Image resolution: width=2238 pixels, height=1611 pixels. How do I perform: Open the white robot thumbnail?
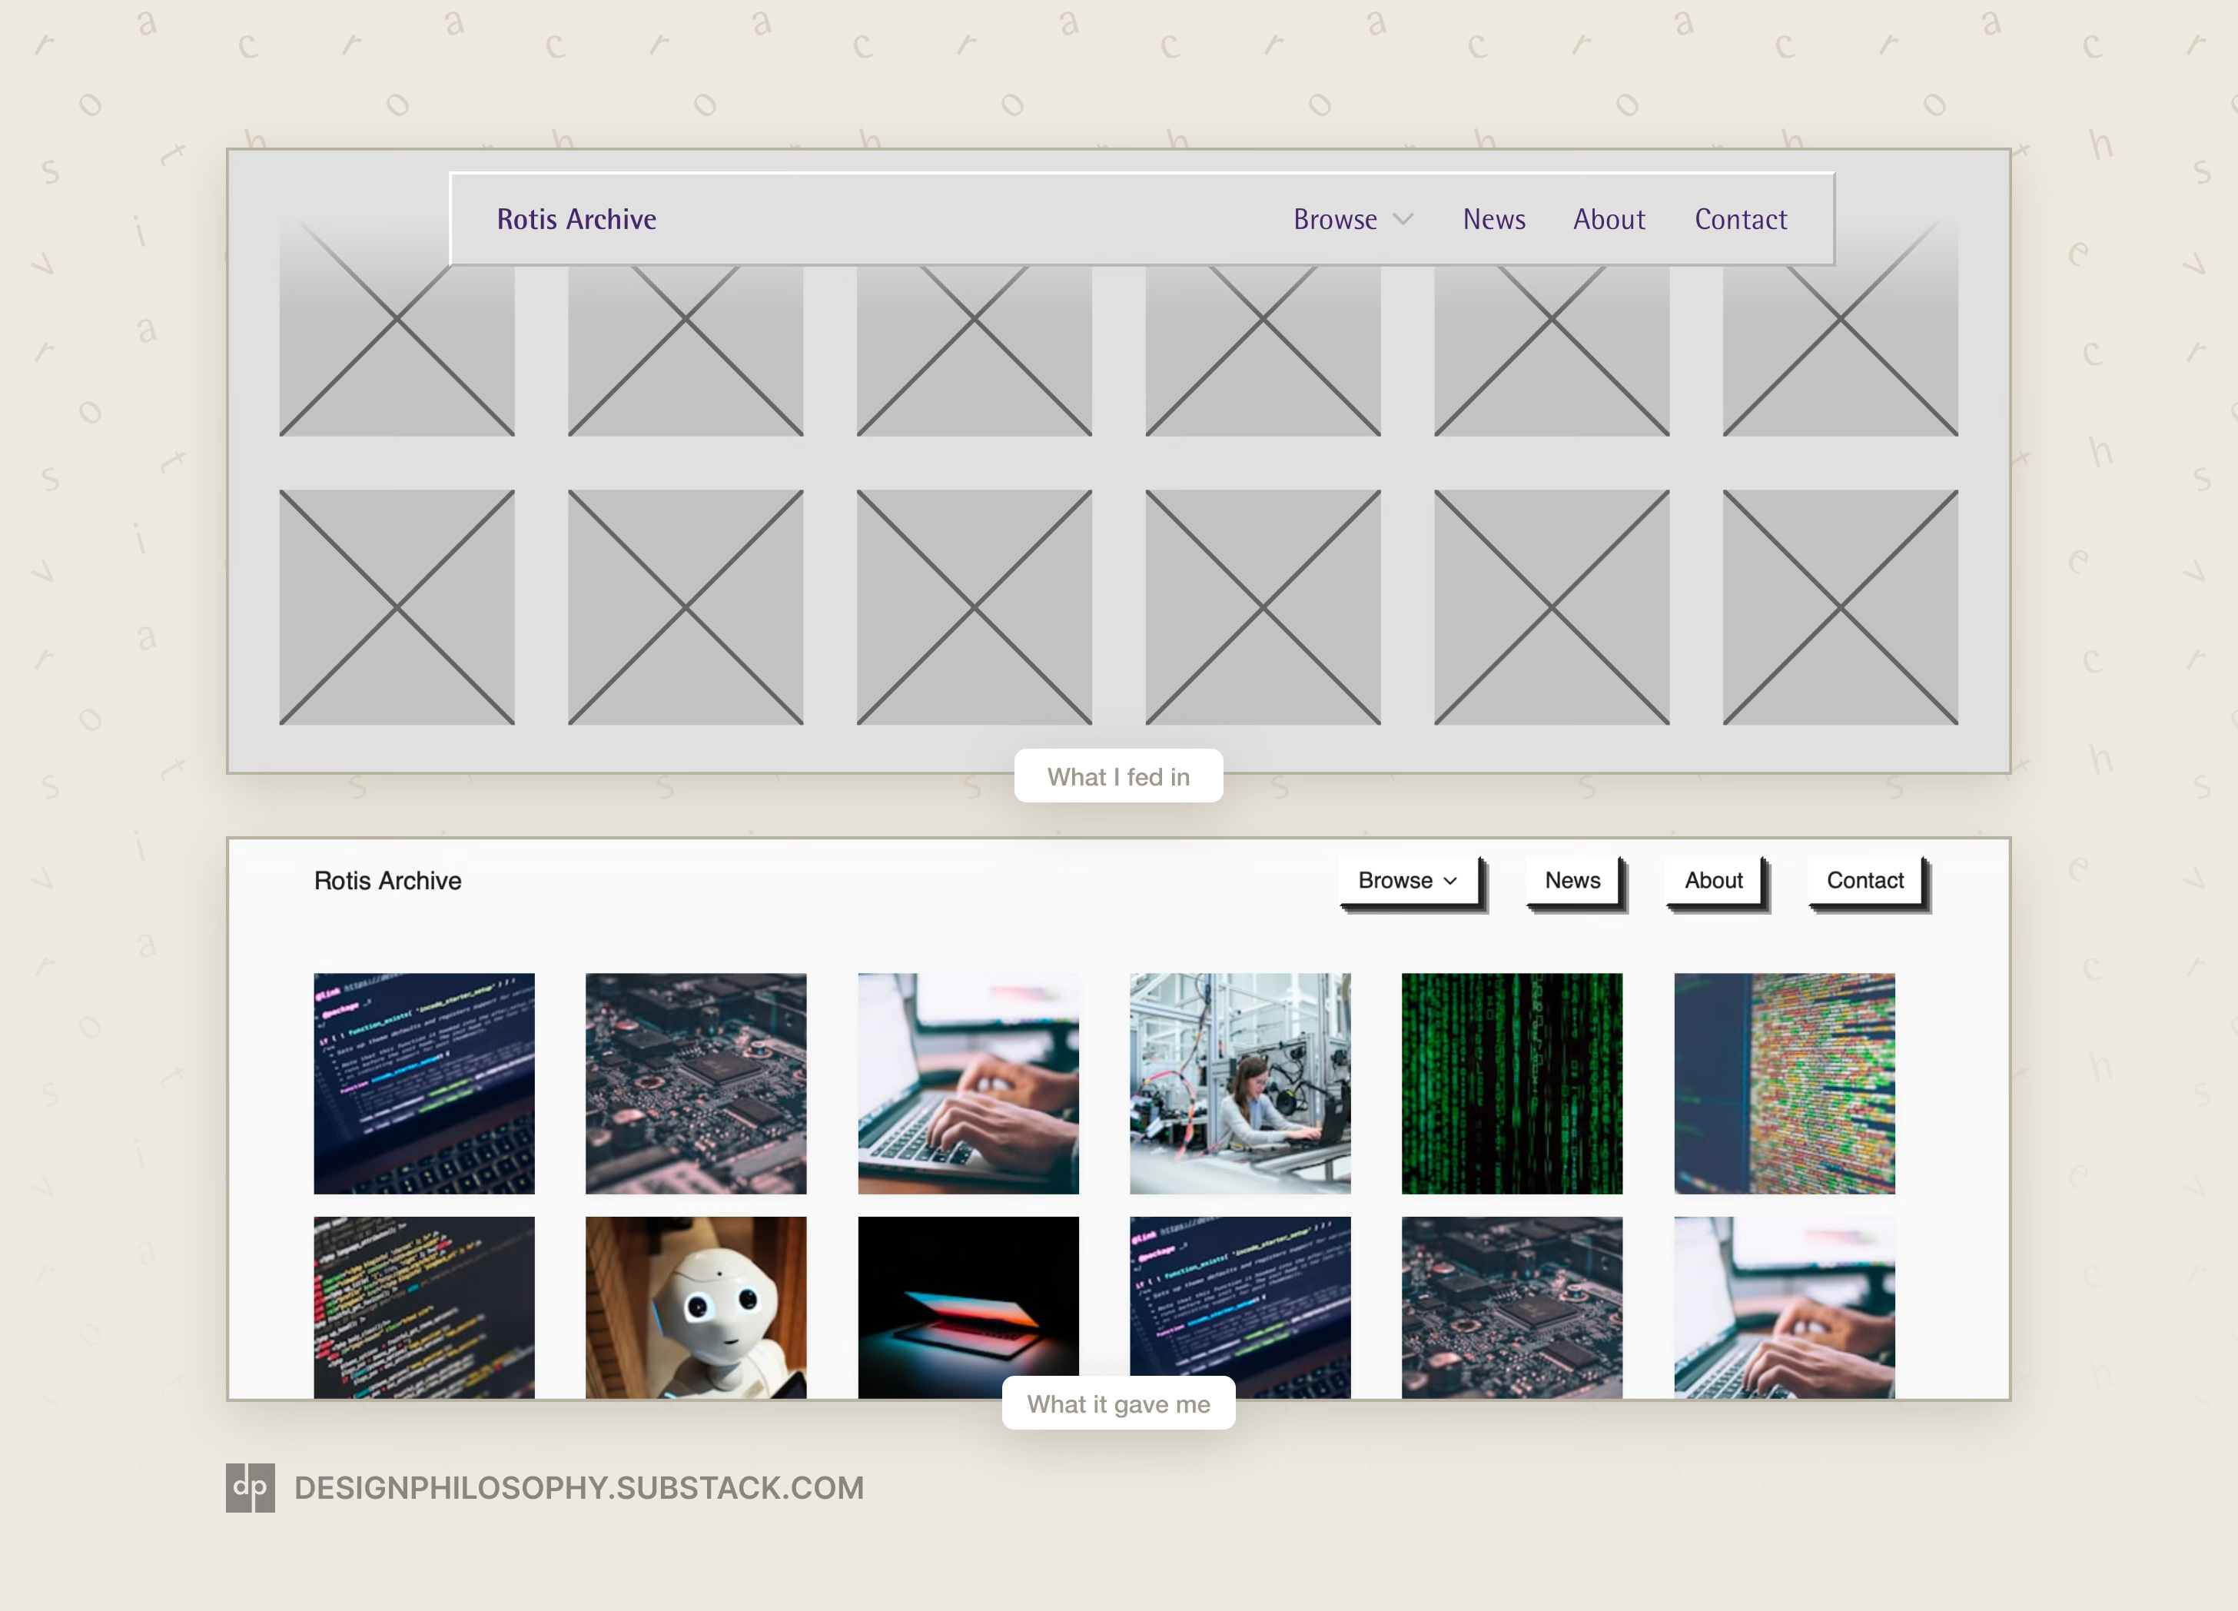pyautogui.click(x=696, y=1306)
